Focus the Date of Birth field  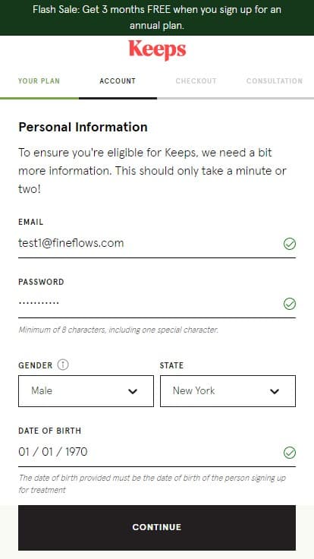pyautogui.click(x=157, y=453)
